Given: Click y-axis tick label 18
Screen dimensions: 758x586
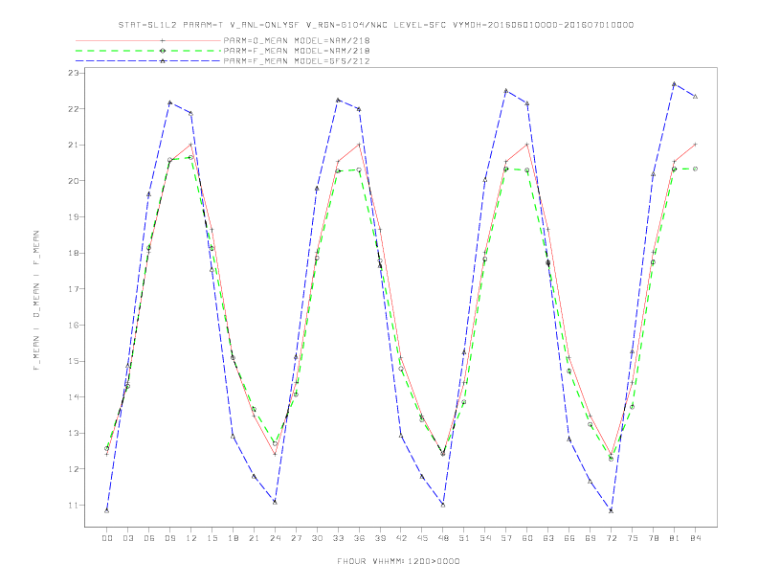Looking at the screenshot, I should 73,253.
